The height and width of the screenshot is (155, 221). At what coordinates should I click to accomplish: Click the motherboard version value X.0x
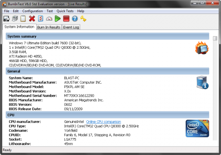pyautogui.click(x=68, y=91)
